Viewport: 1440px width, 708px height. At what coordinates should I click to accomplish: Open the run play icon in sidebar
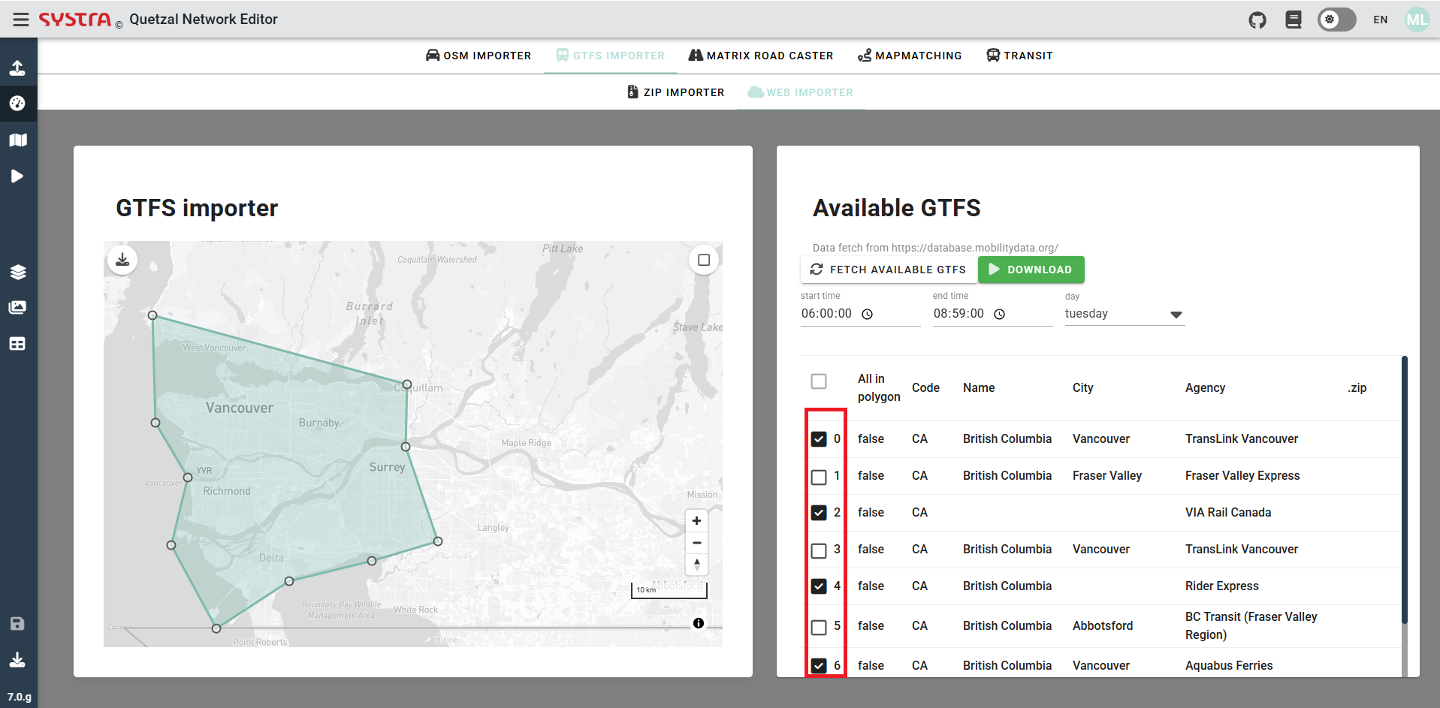tap(17, 176)
